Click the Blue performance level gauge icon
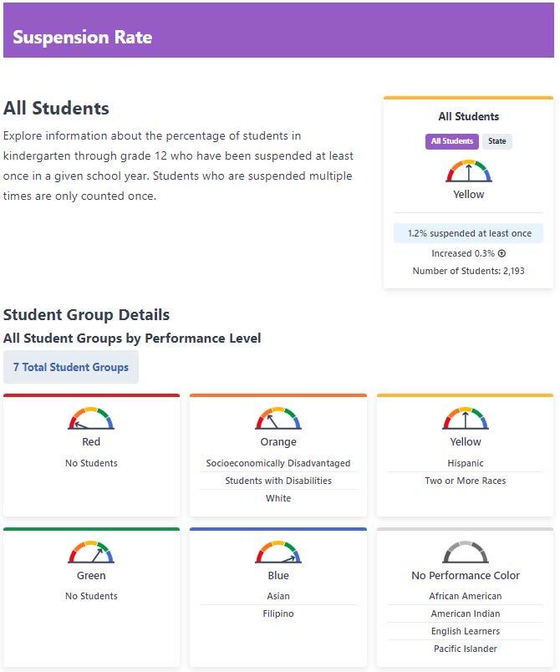This screenshot has width=560, height=672. click(x=278, y=552)
